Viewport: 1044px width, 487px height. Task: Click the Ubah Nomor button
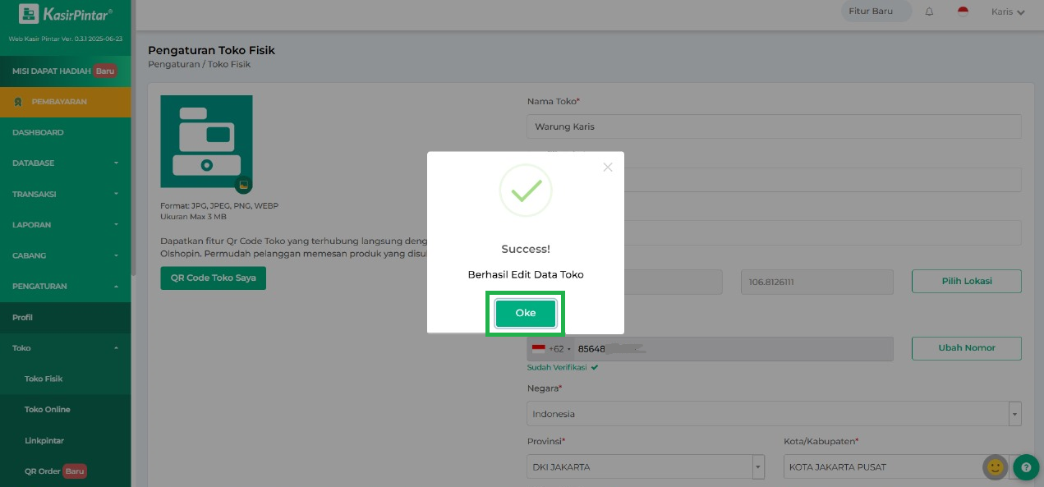coord(966,348)
